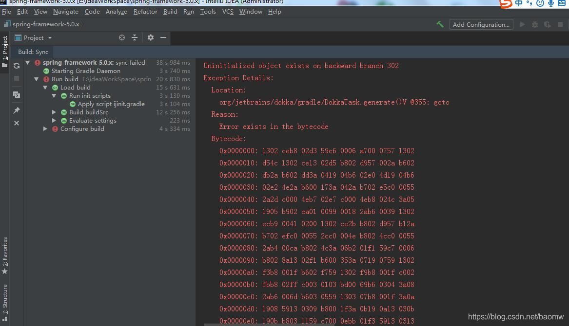Click the locate target icon in Project header
This screenshot has height=326, width=569.
(122, 37)
